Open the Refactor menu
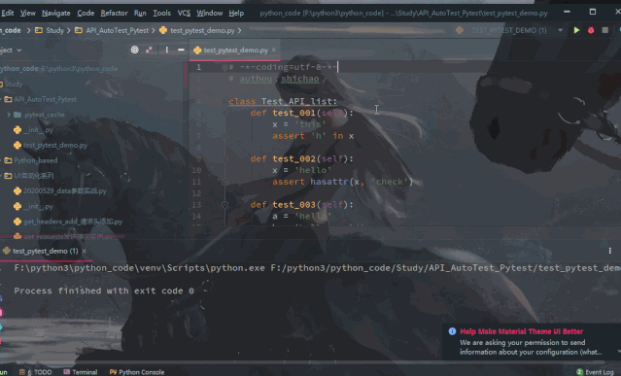 pyautogui.click(x=114, y=13)
